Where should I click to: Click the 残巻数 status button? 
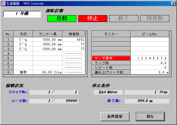[155, 18]
